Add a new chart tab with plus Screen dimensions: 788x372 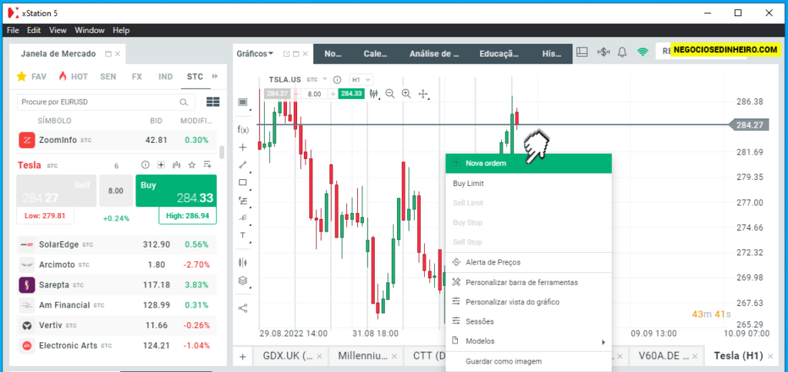(242, 357)
